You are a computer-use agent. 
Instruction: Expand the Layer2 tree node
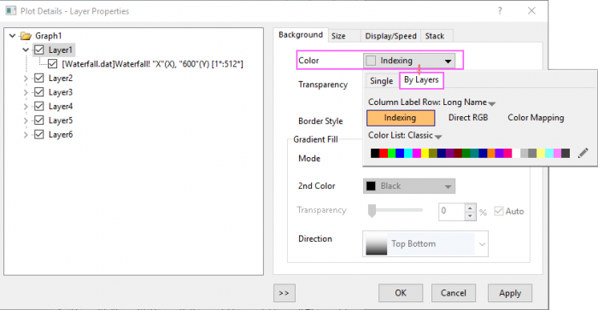click(26, 79)
